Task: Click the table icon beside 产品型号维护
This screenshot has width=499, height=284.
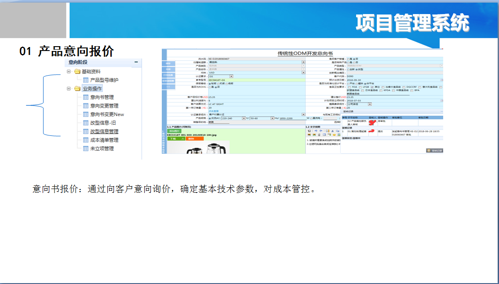Action: tap(86, 80)
